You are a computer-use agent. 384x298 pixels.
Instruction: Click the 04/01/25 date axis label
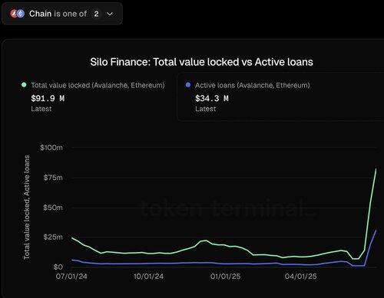pos(301,277)
